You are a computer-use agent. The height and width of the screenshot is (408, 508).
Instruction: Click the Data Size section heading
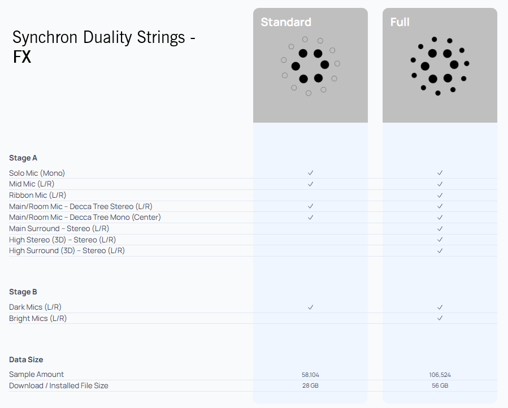coord(26,359)
